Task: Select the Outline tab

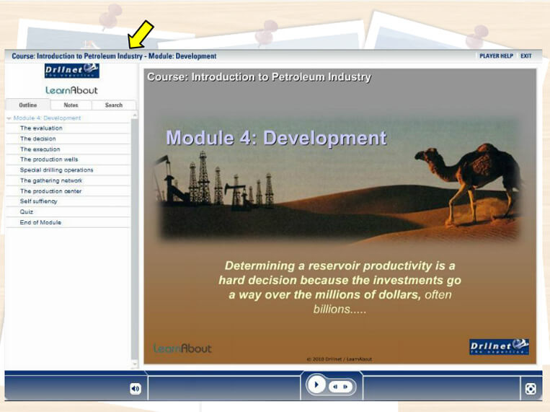Action: (x=27, y=105)
